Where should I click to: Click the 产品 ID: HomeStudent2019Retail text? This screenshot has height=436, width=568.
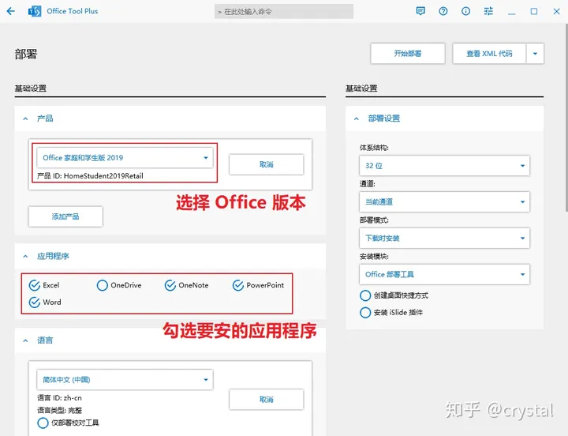pos(90,176)
